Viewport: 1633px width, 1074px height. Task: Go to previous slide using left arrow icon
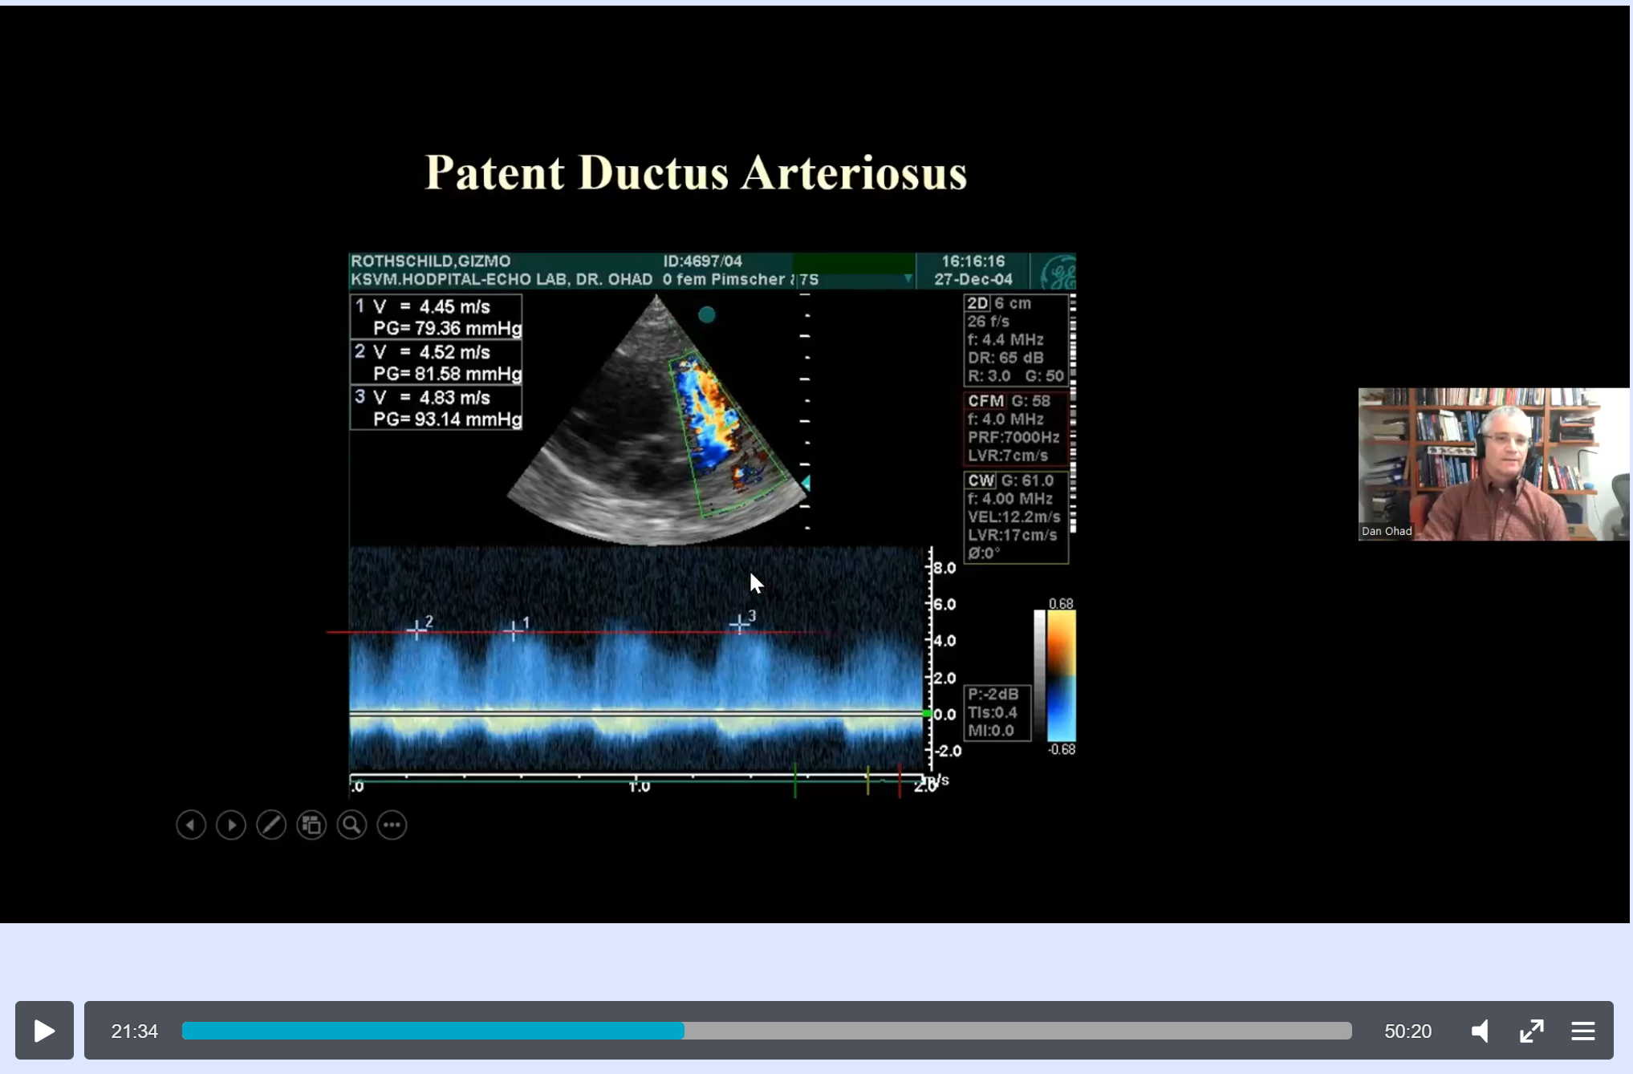point(191,825)
